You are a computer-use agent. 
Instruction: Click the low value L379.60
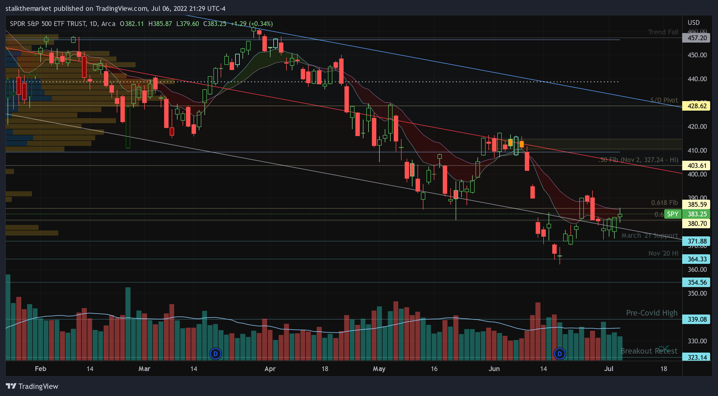point(187,24)
